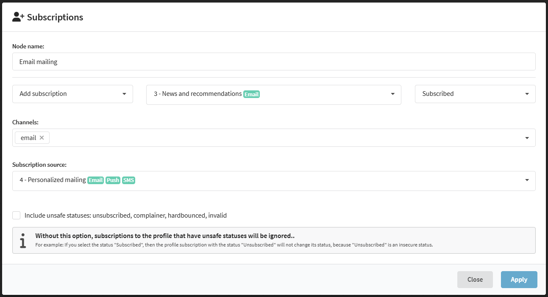Viewport: 548px width, 297px height.
Task: Click the Subscriptions user-plus icon
Action: 18,17
